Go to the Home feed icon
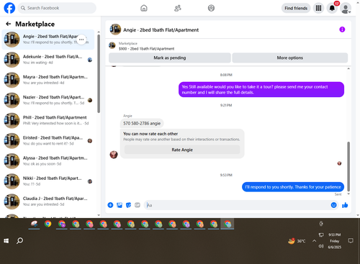Screen dimensions: 360x264 click(144, 8)
